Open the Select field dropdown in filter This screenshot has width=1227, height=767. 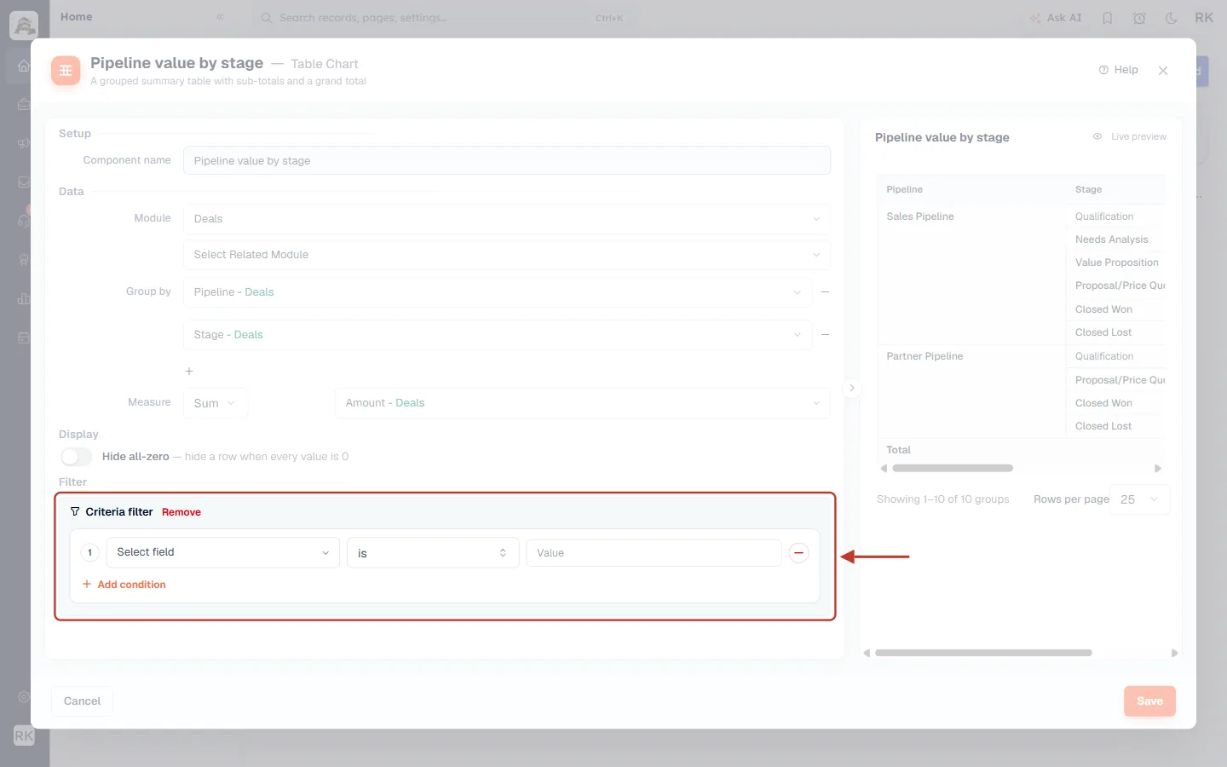pyautogui.click(x=223, y=552)
